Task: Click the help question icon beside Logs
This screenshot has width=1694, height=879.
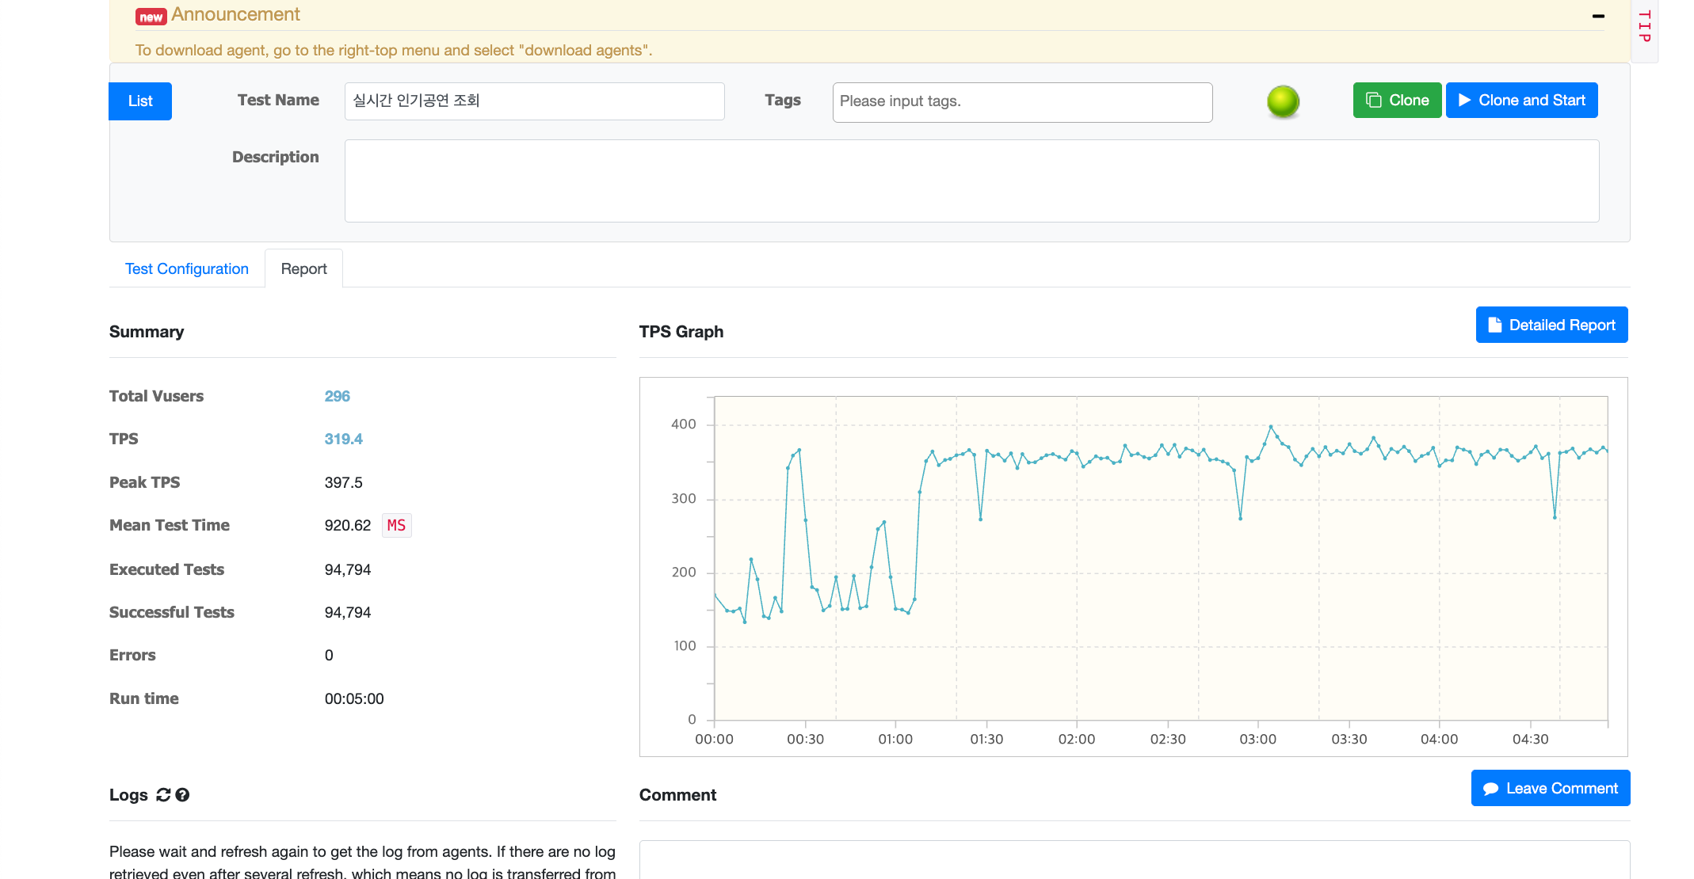Action: tap(182, 795)
